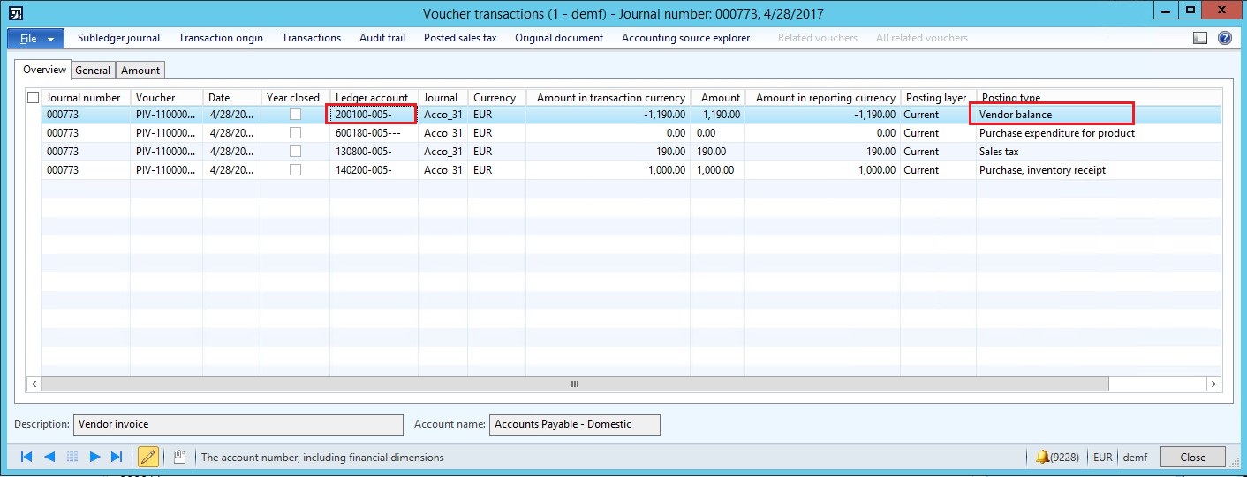This screenshot has width=1247, height=477.
Task: Tick the select-all checkbox in grid header
Action: point(34,98)
